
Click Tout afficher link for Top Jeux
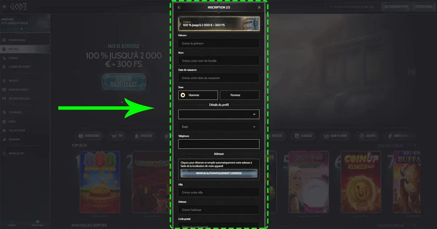pyautogui.click(x=391, y=145)
